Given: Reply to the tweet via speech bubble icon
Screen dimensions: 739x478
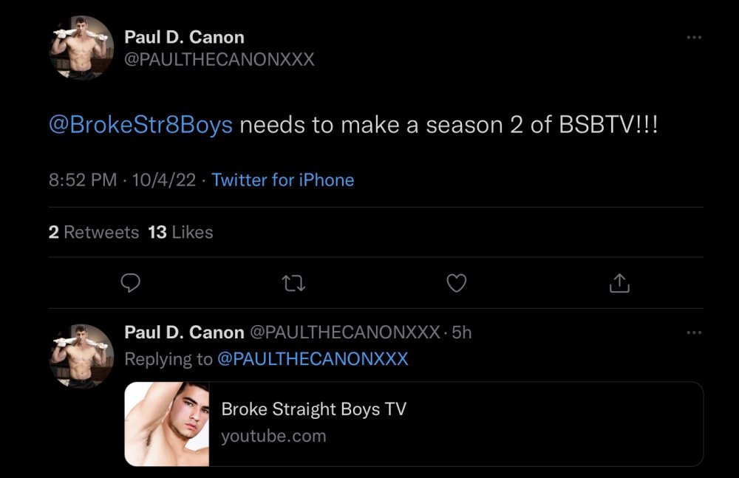Looking at the screenshot, I should pos(131,283).
